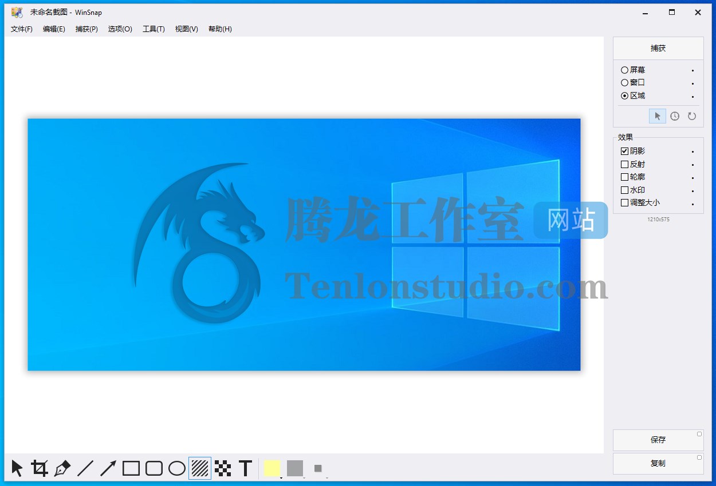The height and width of the screenshot is (486, 716).
Task: Select the straight Line tool
Action: (85, 468)
